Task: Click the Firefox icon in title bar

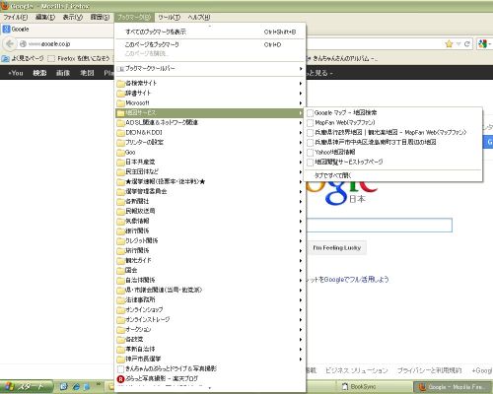Action: pyautogui.click(x=5, y=6)
